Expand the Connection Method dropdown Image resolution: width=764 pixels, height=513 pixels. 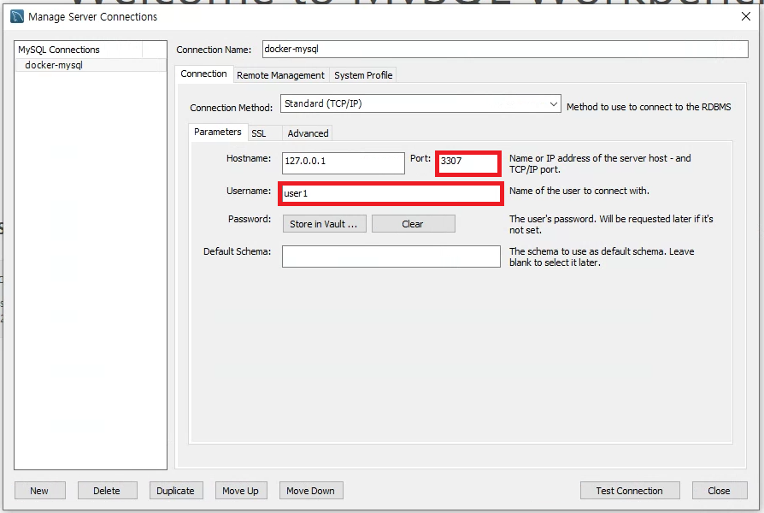click(420, 103)
